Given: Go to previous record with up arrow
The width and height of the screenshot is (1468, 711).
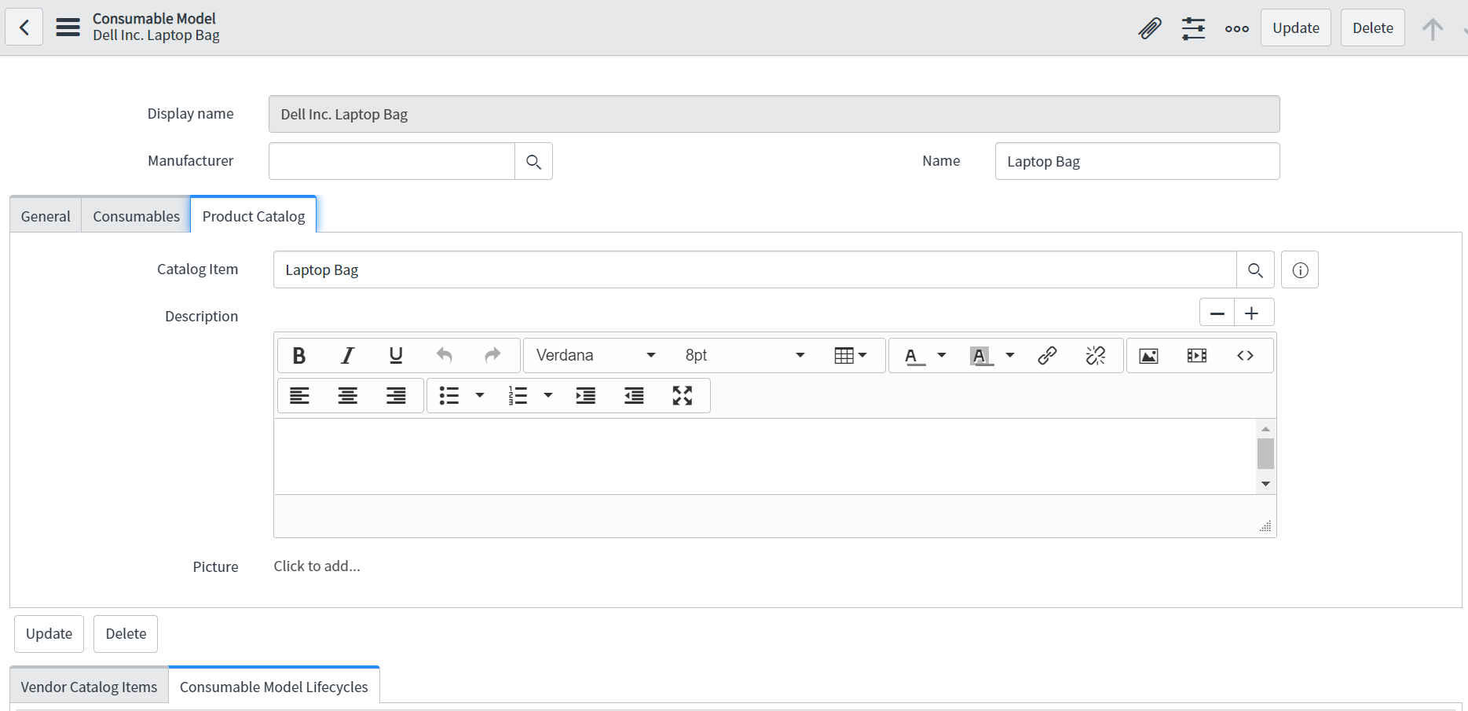Looking at the screenshot, I should click(1433, 28).
